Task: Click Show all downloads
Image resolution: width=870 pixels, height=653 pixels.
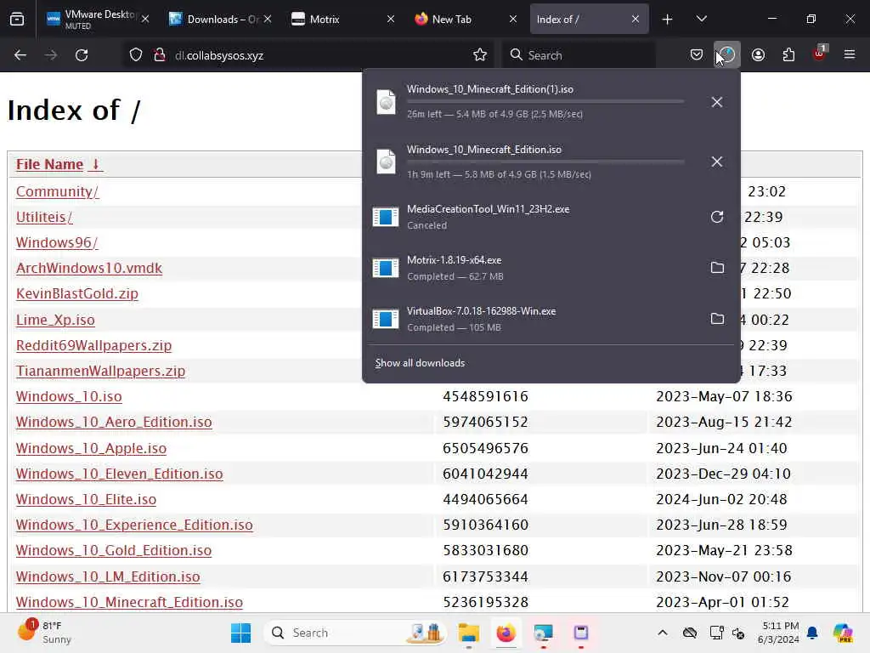Action: 420,362
